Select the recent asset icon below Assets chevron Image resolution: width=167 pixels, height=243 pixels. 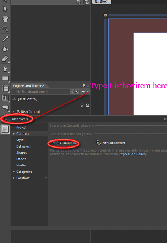(5, 129)
